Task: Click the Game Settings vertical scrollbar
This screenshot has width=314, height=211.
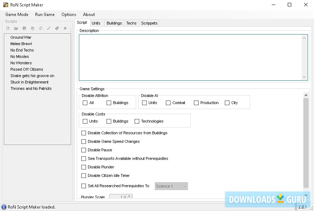Action: (306, 142)
